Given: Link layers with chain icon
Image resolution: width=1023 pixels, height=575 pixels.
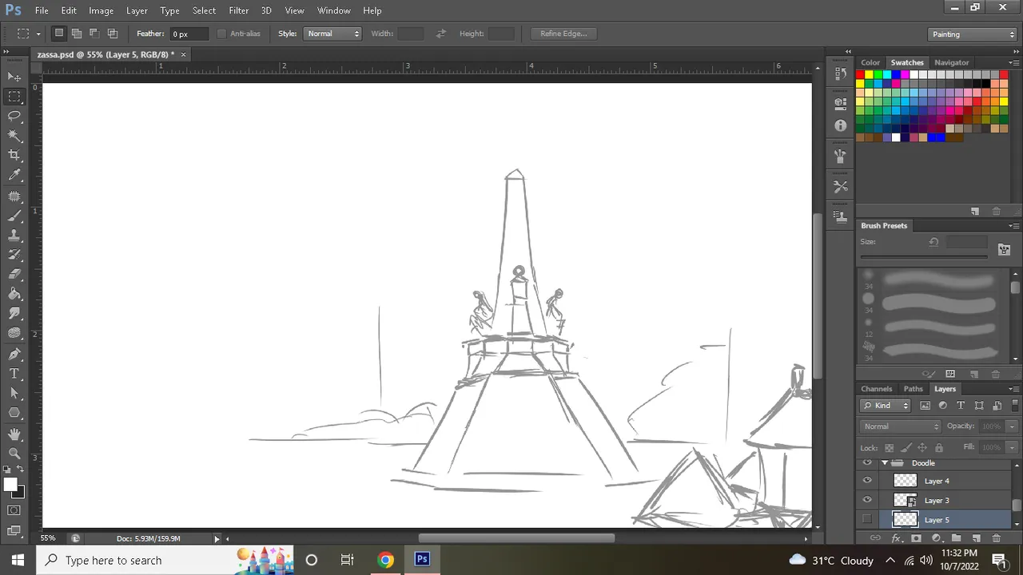Looking at the screenshot, I should [875, 538].
